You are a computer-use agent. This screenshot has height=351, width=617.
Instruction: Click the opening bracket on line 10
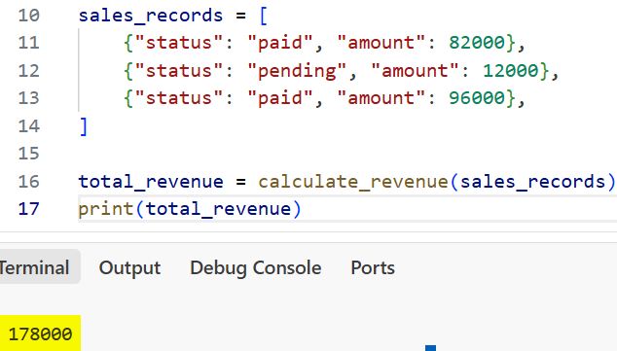(x=264, y=16)
